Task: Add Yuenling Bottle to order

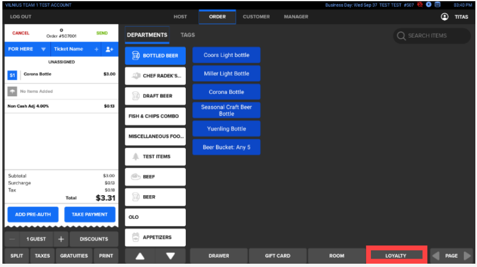Action: pyautogui.click(x=226, y=129)
